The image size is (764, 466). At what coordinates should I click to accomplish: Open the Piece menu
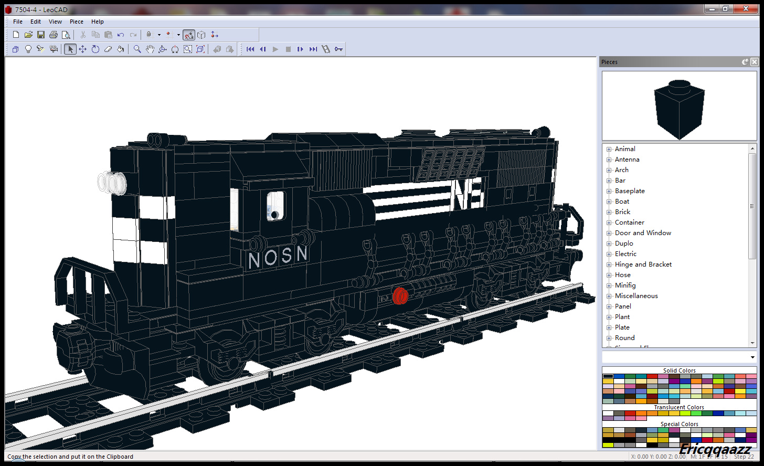(x=77, y=22)
